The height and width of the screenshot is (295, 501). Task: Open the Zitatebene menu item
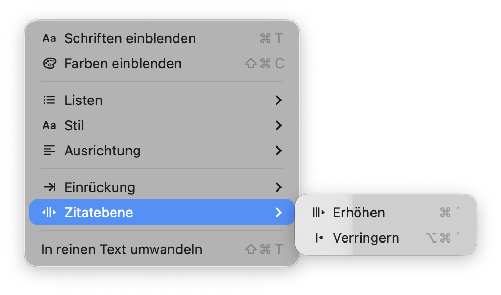point(98,213)
